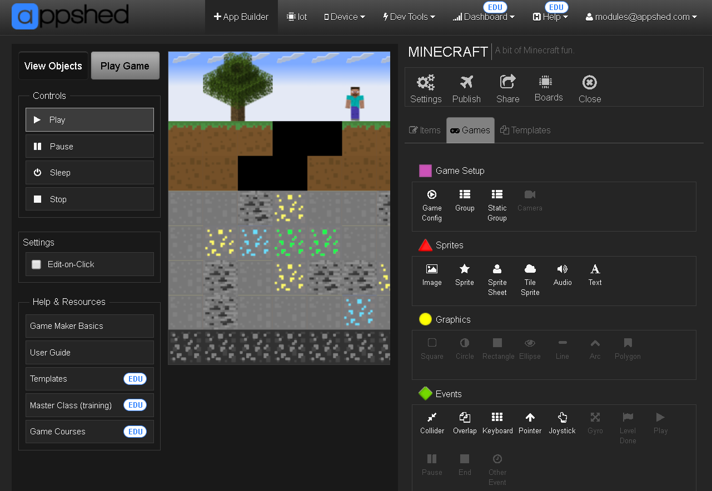Open the Game Courses link
The height and width of the screenshot is (491, 712).
click(89, 432)
